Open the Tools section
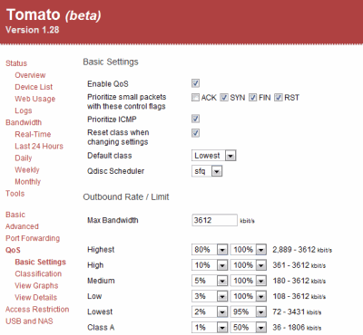Viewport: 363px width, 335px height. tap(15, 194)
